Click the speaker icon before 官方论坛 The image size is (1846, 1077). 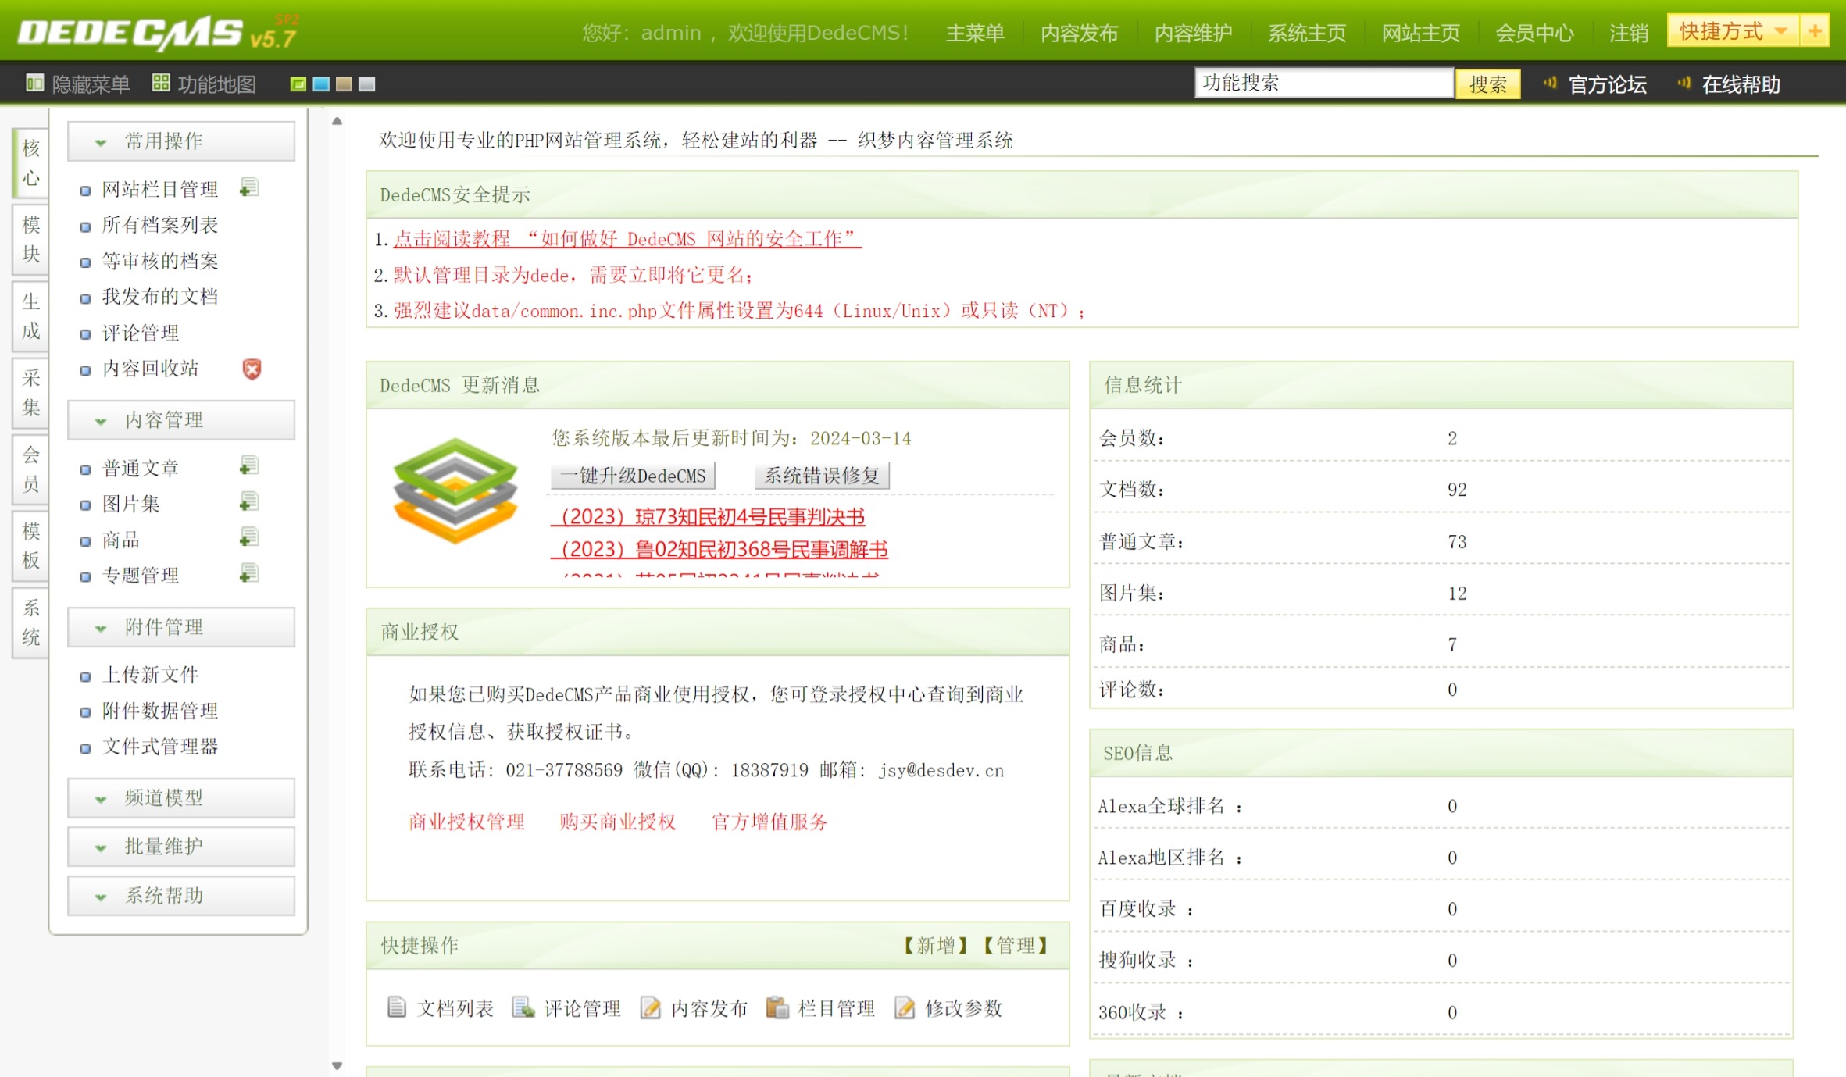pos(1550,83)
